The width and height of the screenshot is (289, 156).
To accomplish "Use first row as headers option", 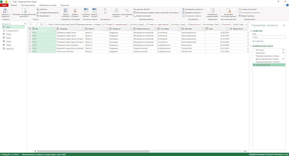I will coord(156,12).
